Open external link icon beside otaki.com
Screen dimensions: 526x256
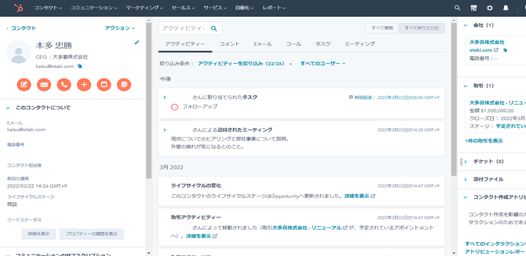click(x=496, y=50)
